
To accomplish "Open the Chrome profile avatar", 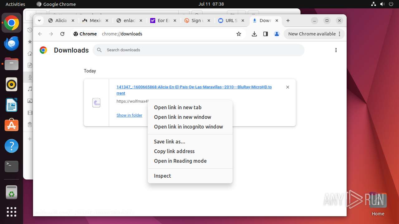I will (x=277, y=34).
